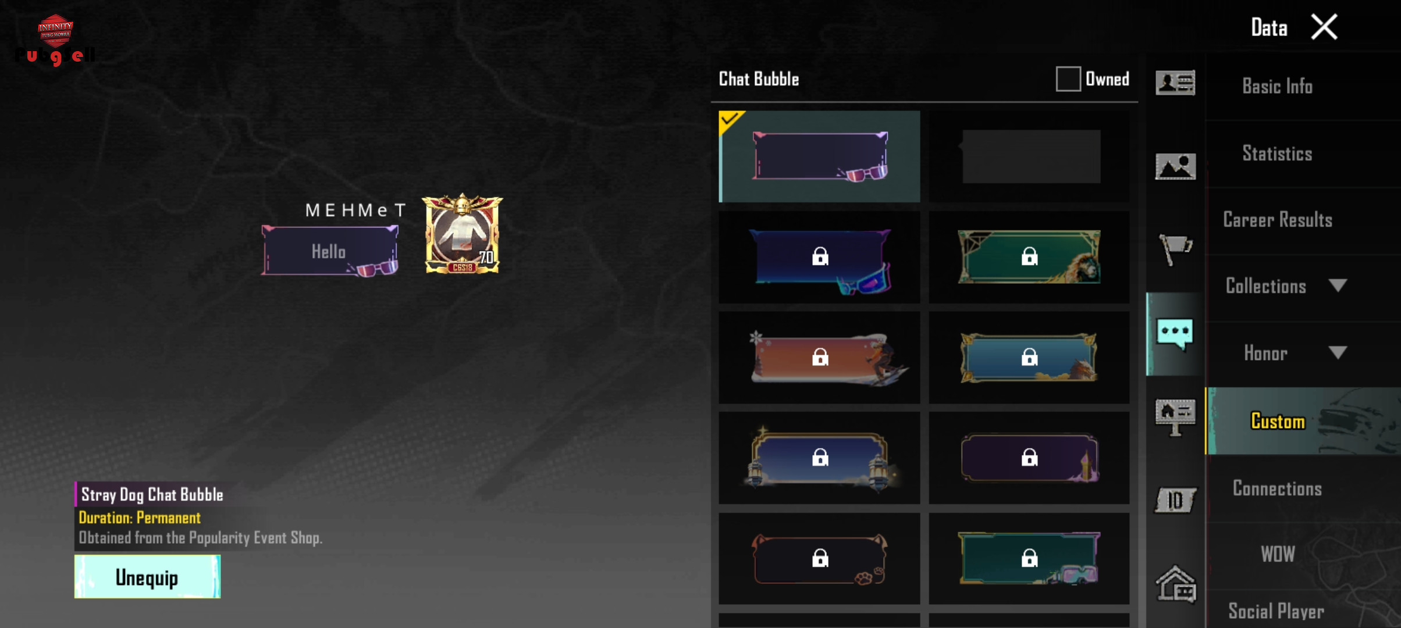Toggle the Owned filter checkbox
This screenshot has width=1401, height=628.
(1068, 78)
